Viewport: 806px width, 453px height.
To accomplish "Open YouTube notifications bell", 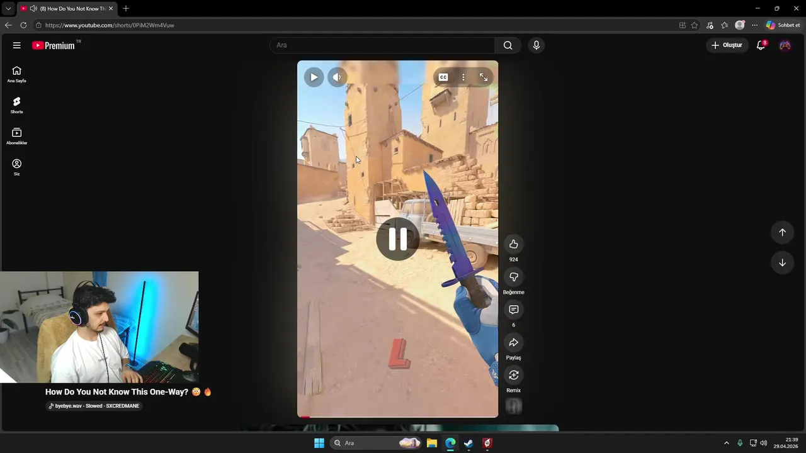I will 761,45.
